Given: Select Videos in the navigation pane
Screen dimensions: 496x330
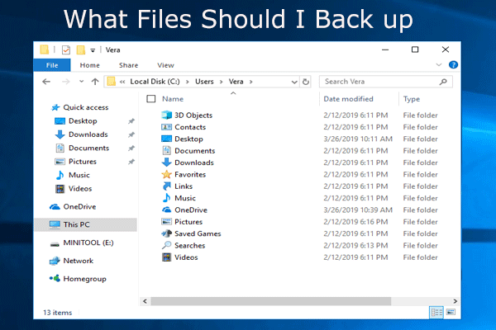Looking at the screenshot, I should pos(80,189).
